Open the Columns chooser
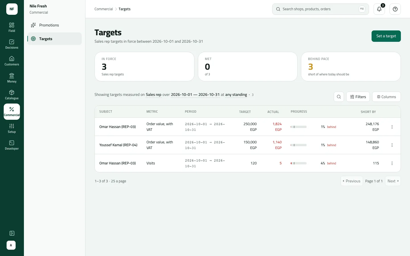This screenshot has width=410, height=256. point(386,97)
